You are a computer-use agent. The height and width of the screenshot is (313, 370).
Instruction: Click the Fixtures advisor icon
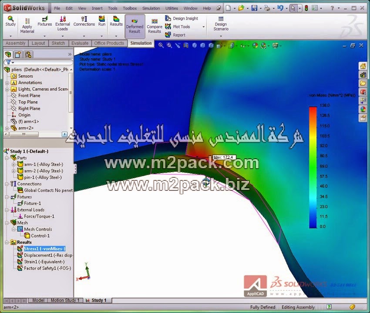tap(44, 19)
